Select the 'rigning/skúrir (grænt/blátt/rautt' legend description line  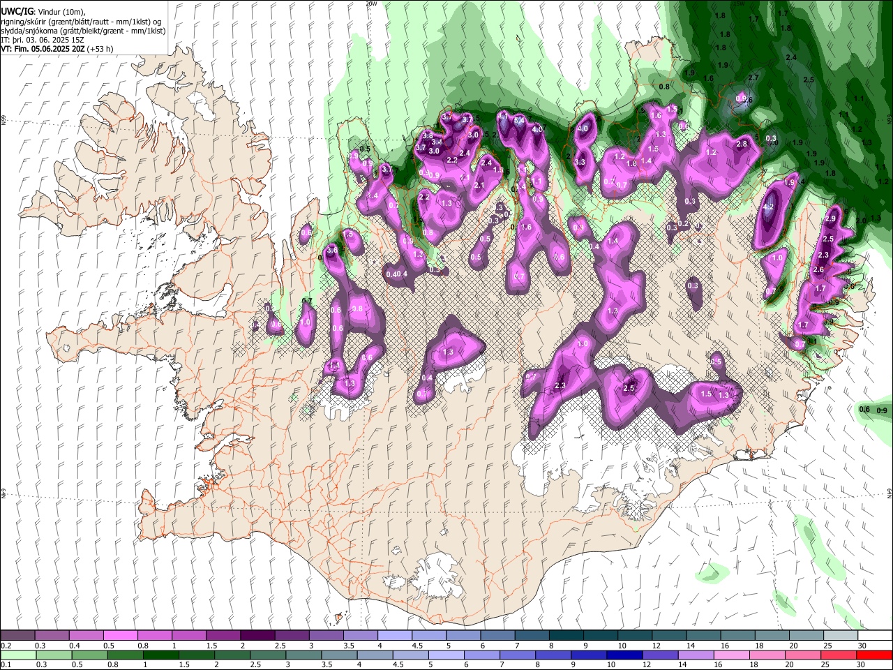(81, 22)
